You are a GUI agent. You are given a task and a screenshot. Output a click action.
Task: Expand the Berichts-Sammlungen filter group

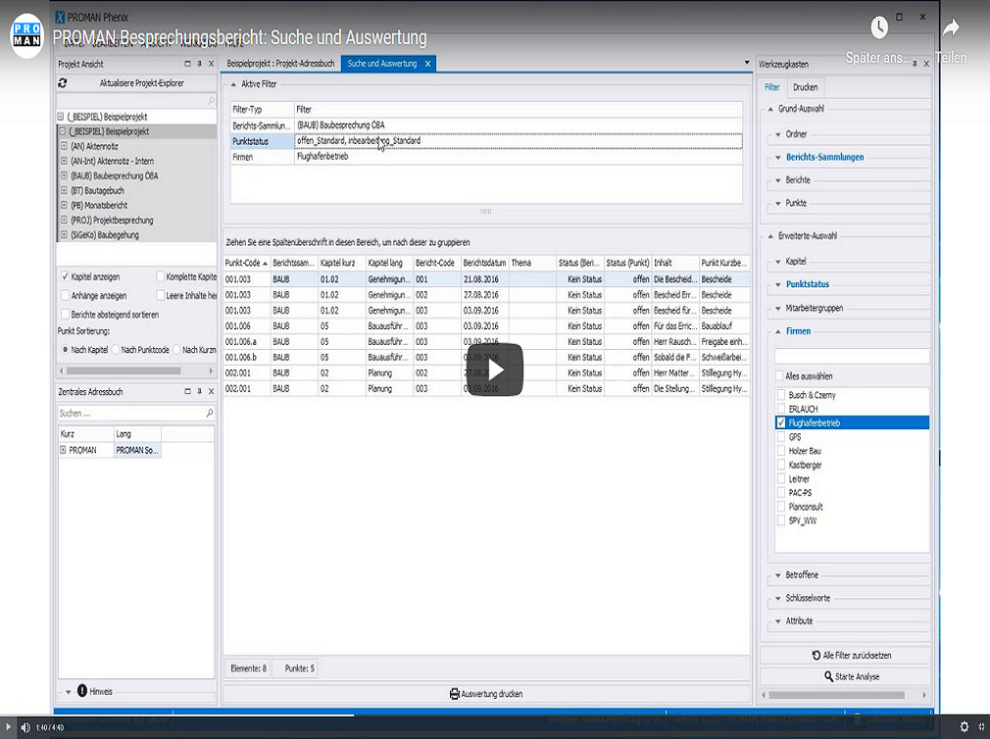pyautogui.click(x=778, y=157)
